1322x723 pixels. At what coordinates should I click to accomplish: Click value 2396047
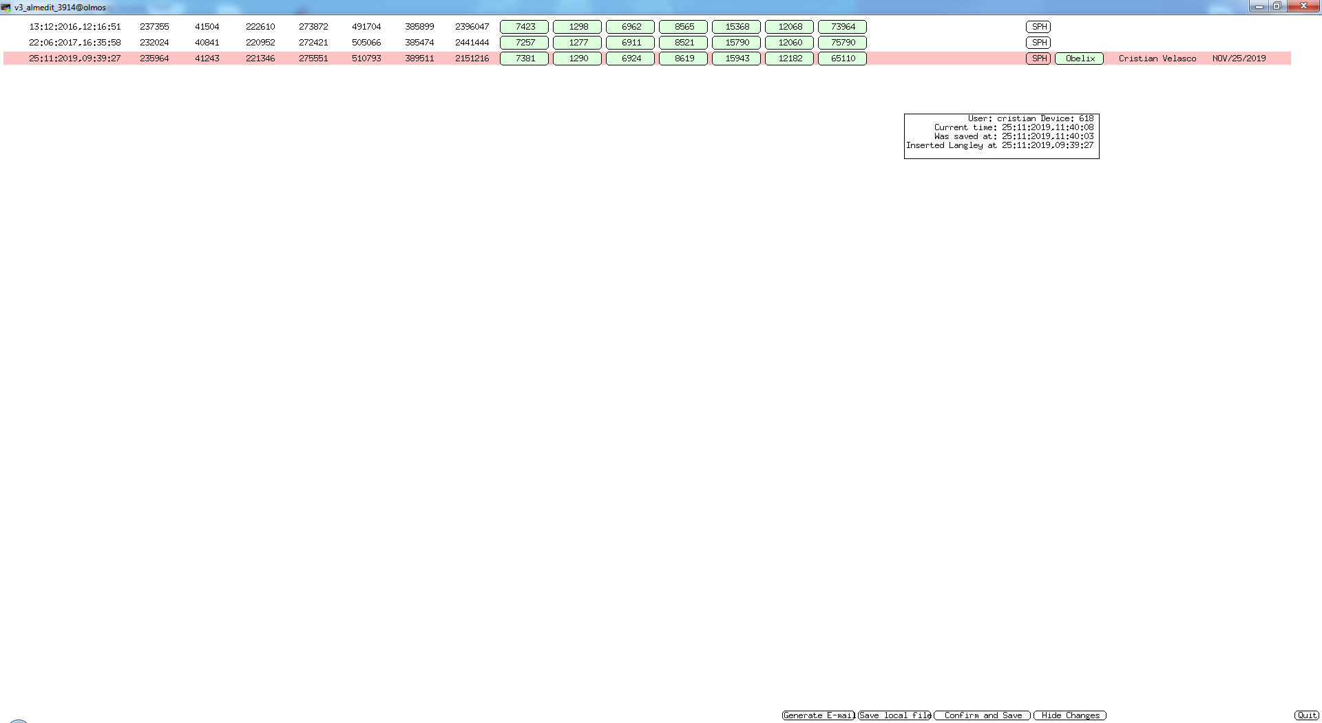472,27
